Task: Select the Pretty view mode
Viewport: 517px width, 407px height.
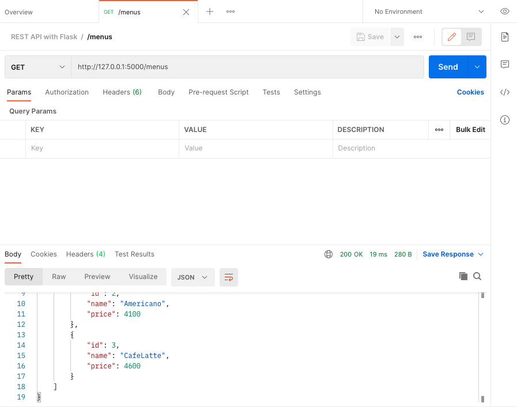Action: pos(24,277)
